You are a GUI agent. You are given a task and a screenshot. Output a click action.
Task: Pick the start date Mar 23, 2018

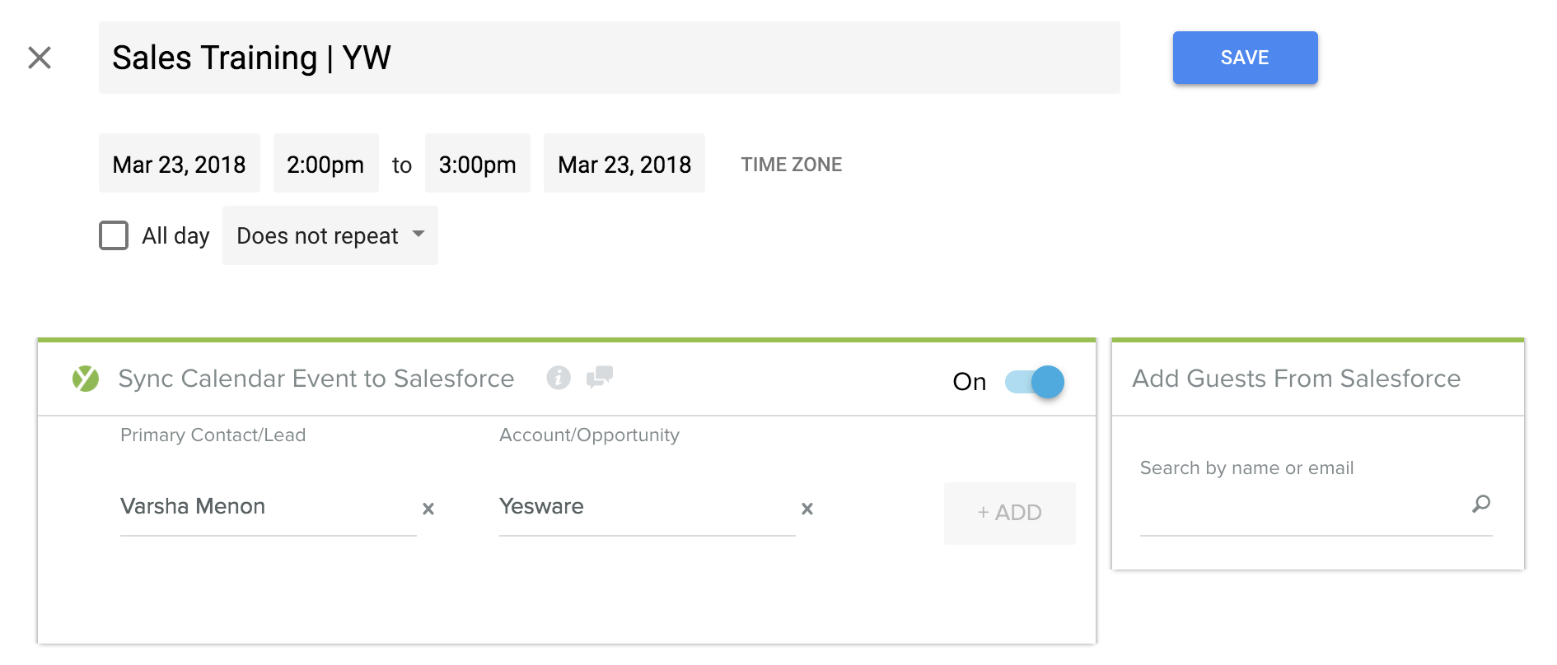(180, 165)
